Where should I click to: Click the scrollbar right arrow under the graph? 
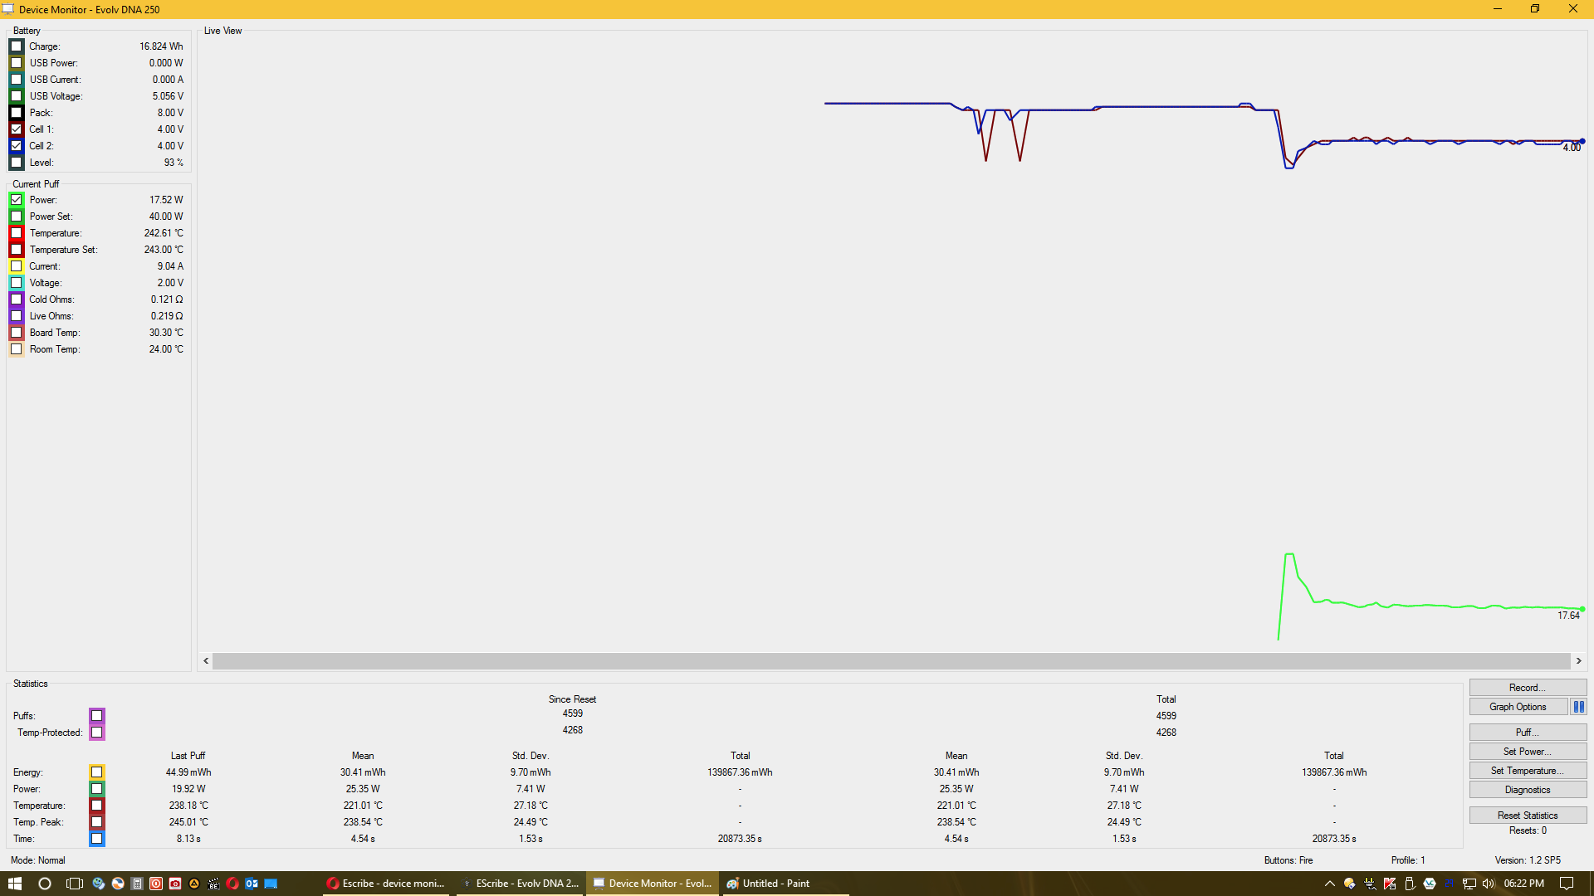click(x=1578, y=661)
